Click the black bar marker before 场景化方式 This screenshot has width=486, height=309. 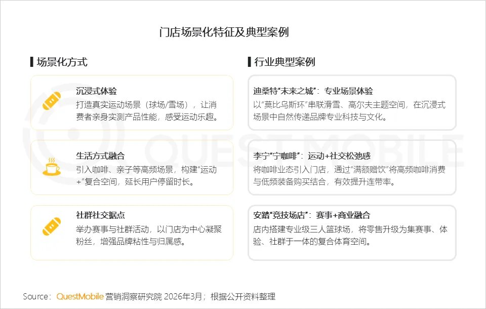pos(32,62)
